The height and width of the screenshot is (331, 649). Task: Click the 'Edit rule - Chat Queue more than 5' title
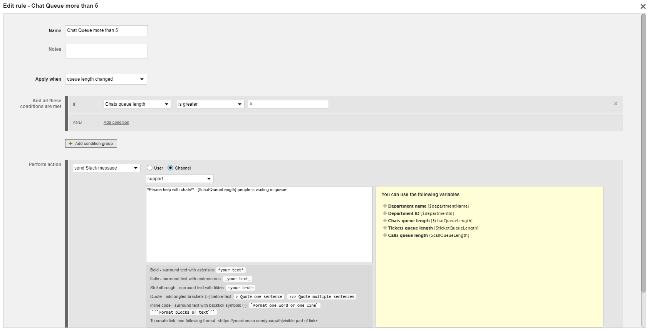[x=50, y=6]
